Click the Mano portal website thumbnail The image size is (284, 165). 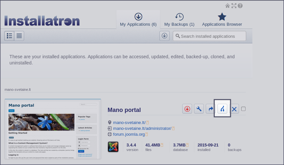coord(53,129)
